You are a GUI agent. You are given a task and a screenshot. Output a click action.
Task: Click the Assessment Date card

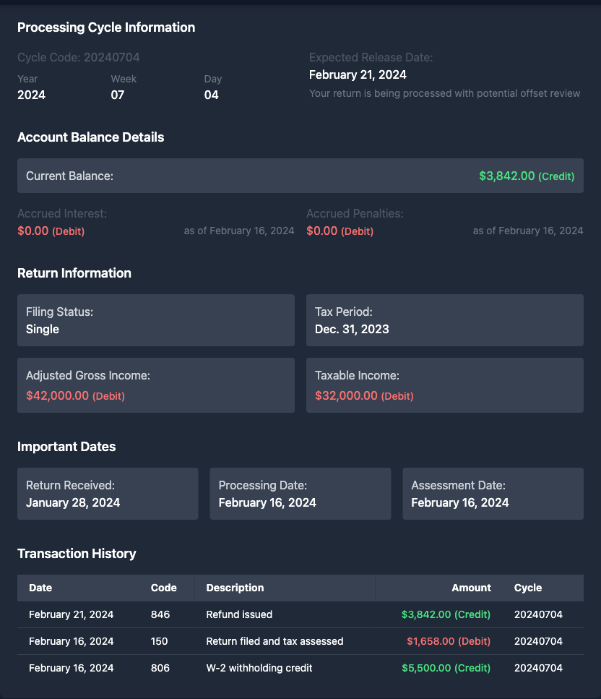point(493,494)
